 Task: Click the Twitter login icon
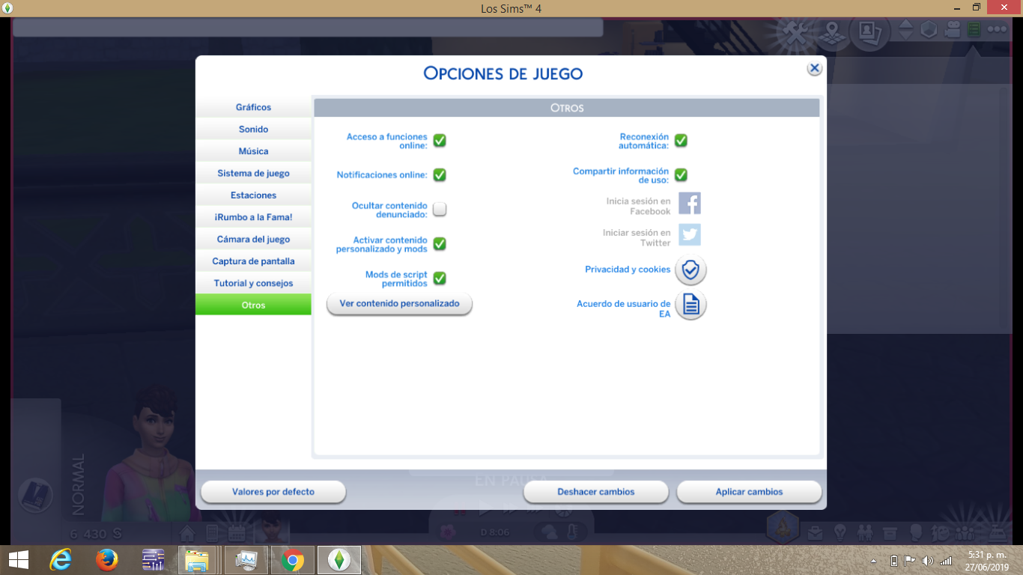(690, 235)
